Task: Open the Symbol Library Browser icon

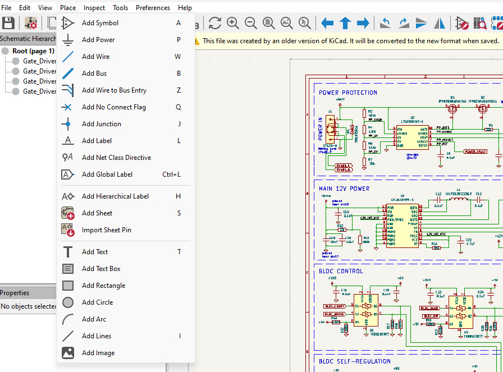Action: coord(480,23)
